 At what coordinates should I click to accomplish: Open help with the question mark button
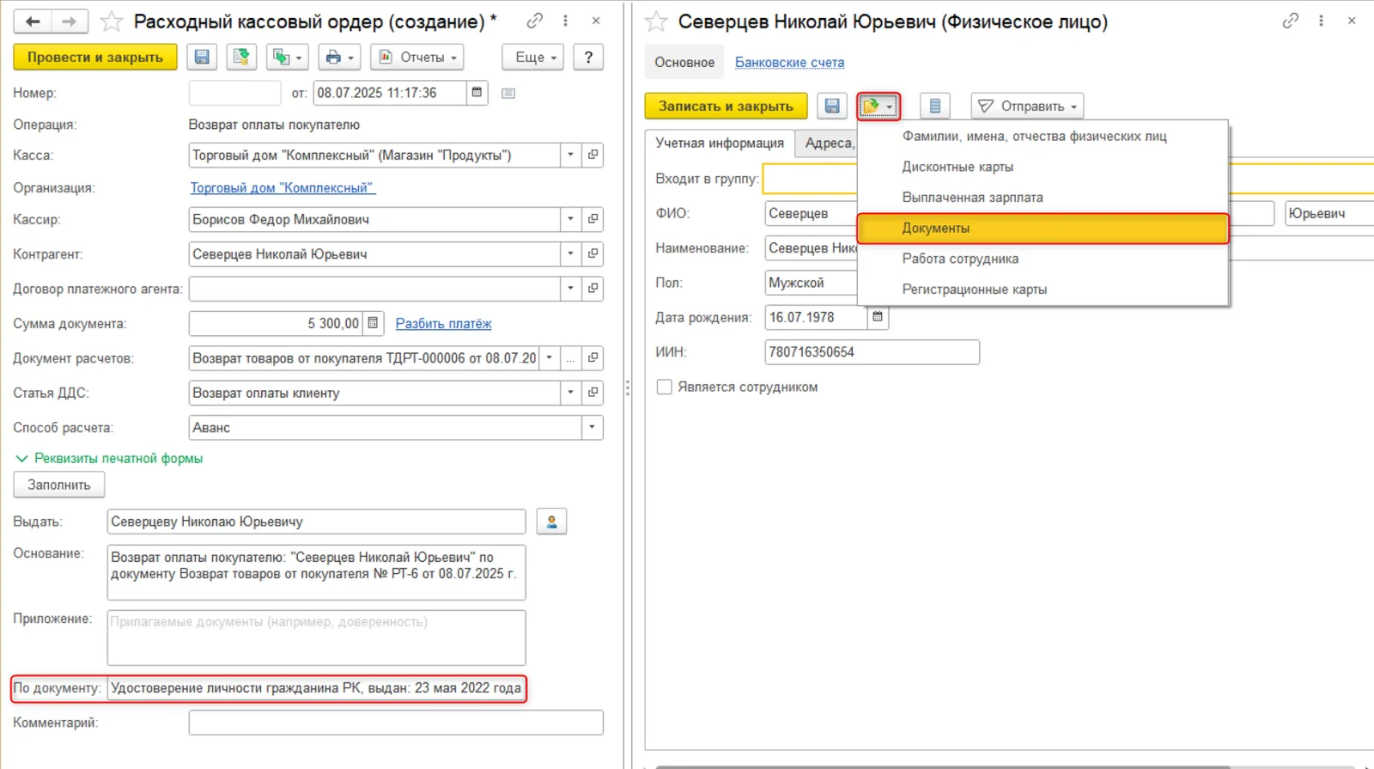[x=588, y=58]
